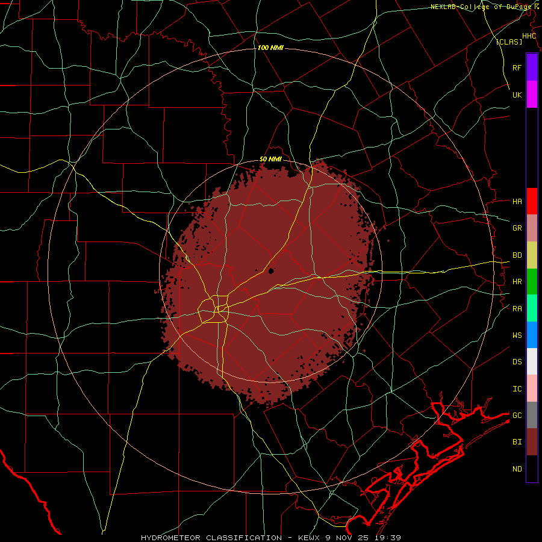Click the mint green RA swatch

click(532, 308)
